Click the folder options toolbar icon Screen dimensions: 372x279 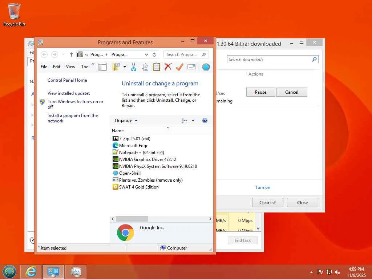(116, 67)
